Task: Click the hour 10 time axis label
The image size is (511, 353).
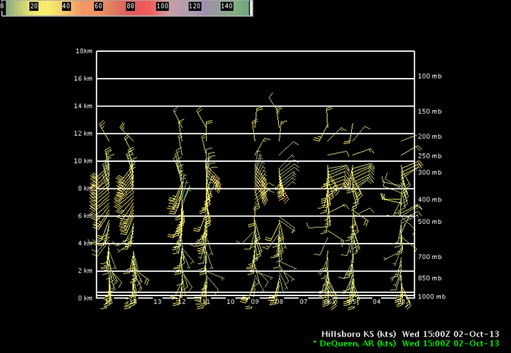Action: coord(231,301)
